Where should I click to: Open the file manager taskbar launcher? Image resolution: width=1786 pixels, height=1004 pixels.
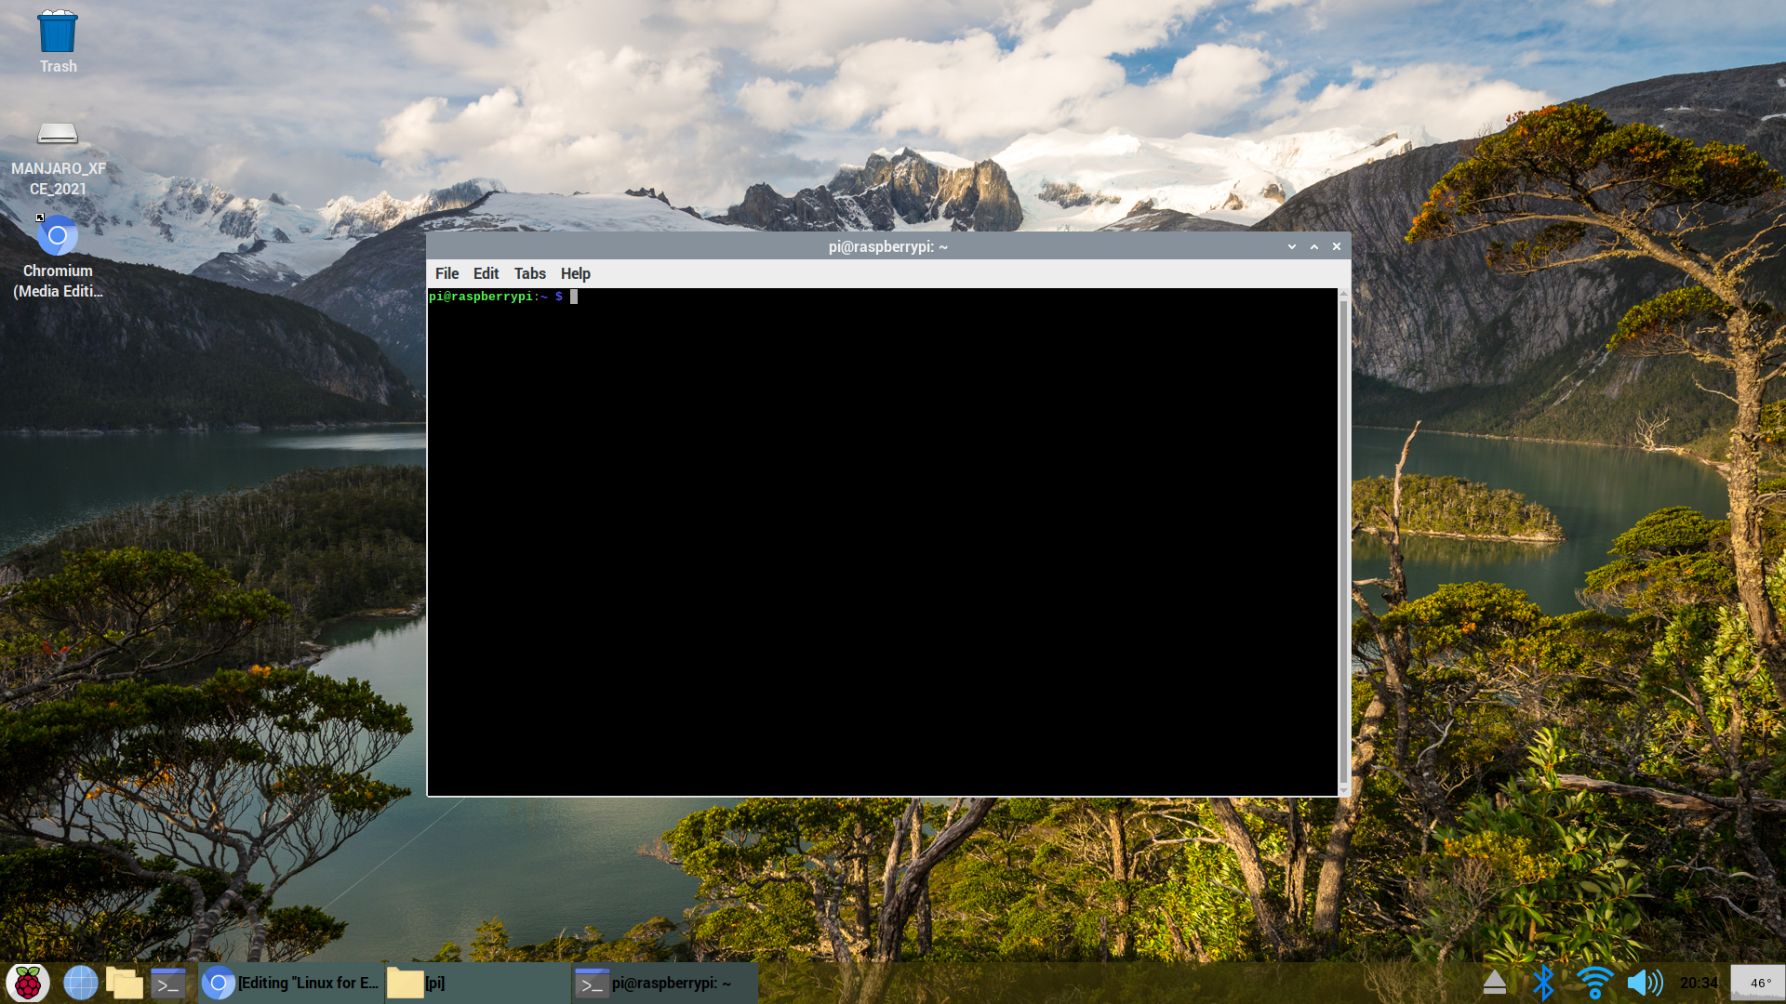(x=124, y=983)
